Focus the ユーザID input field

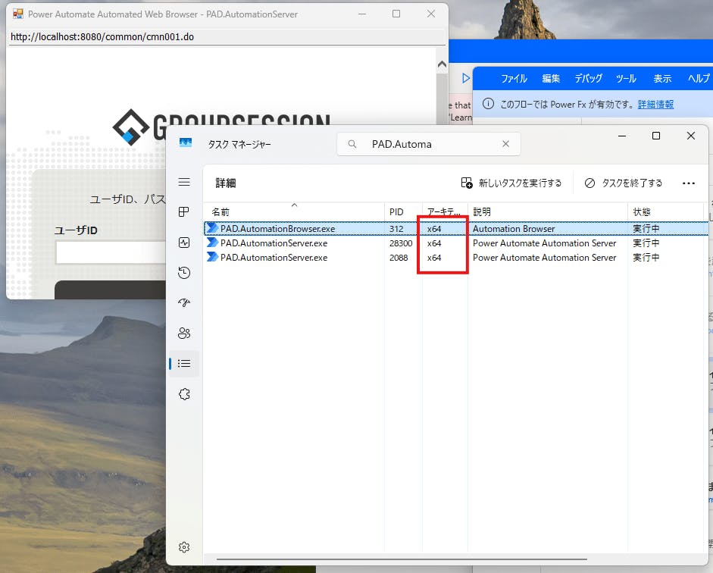[x=111, y=252]
